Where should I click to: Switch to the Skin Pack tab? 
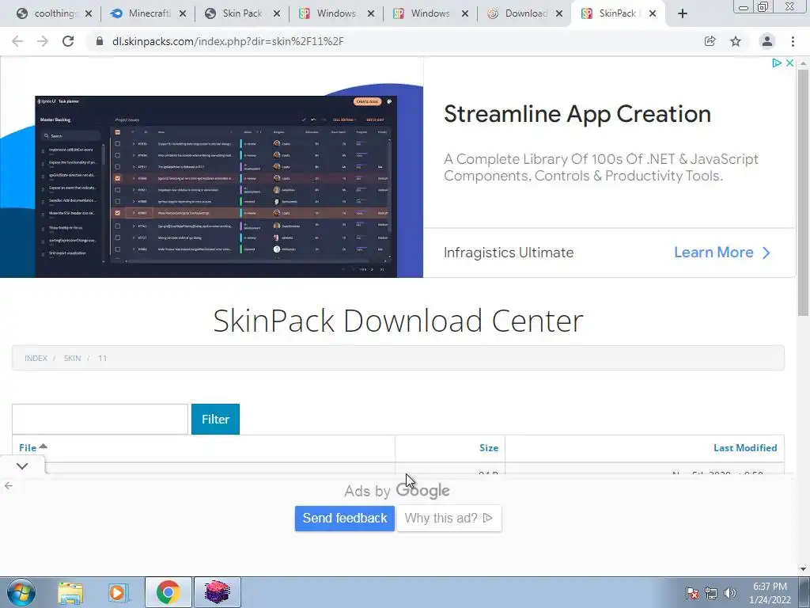click(243, 13)
